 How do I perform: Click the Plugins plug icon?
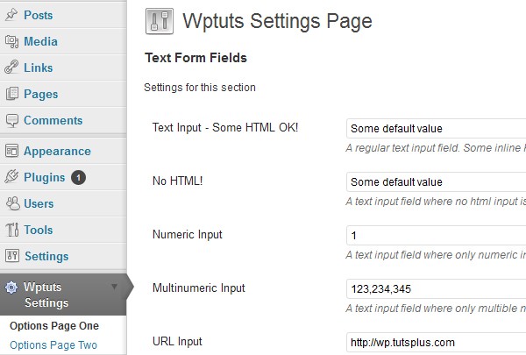point(11,176)
